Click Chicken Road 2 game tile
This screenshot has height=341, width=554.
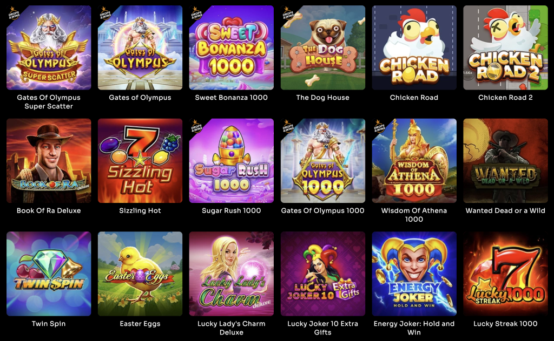[506, 47]
